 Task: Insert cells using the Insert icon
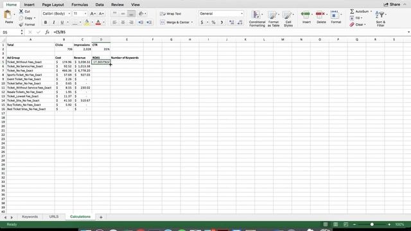306,14
